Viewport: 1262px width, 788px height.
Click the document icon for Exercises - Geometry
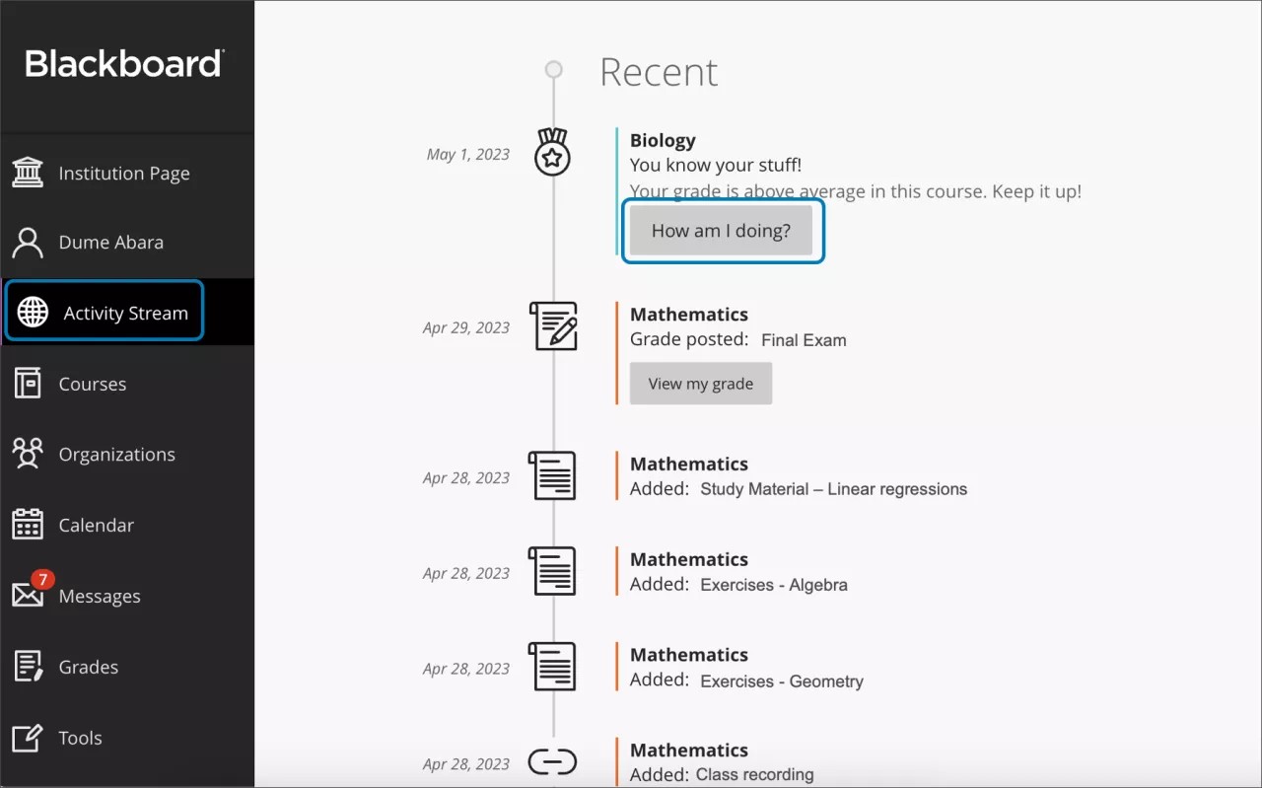pos(552,666)
